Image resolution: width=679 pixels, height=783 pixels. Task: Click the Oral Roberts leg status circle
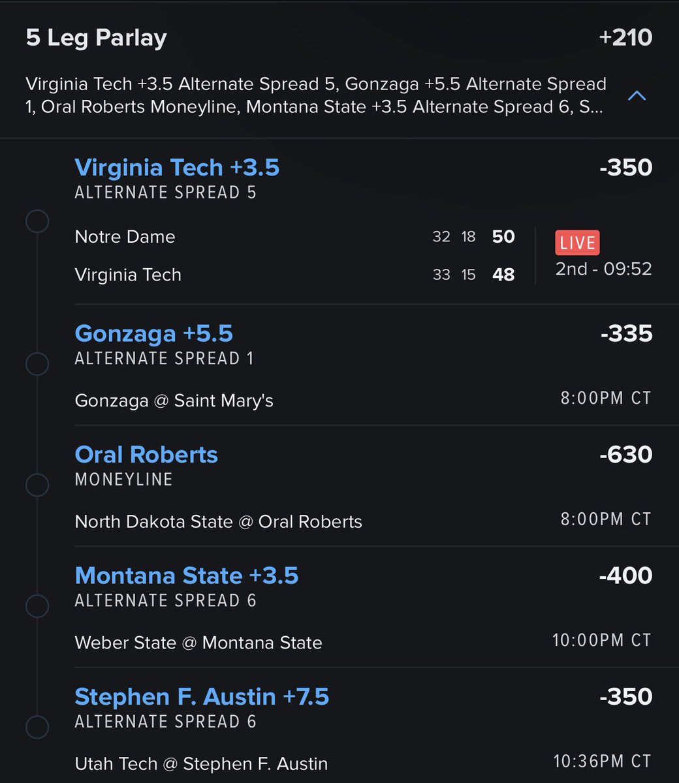[x=37, y=485]
